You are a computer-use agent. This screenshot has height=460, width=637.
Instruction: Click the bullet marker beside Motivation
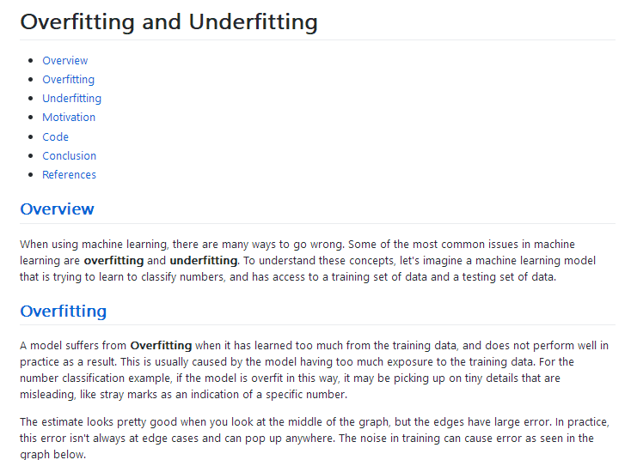(32, 118)
